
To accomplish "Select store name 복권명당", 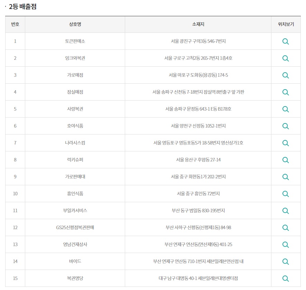I will 75,278.
